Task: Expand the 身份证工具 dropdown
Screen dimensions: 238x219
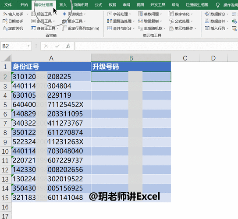Action: (57, 28)
